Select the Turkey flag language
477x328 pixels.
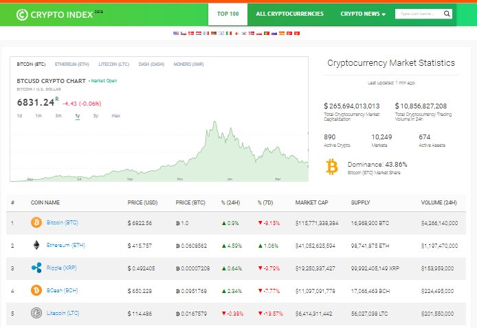[x=289, y=33]
